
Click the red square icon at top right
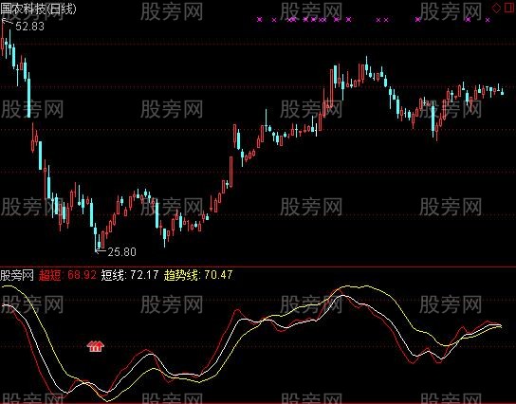click(x=508, y=8)
